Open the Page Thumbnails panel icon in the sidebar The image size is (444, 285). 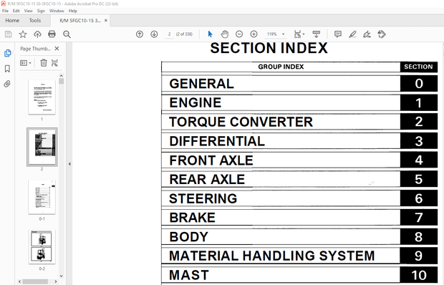click(x=7, y=53)
